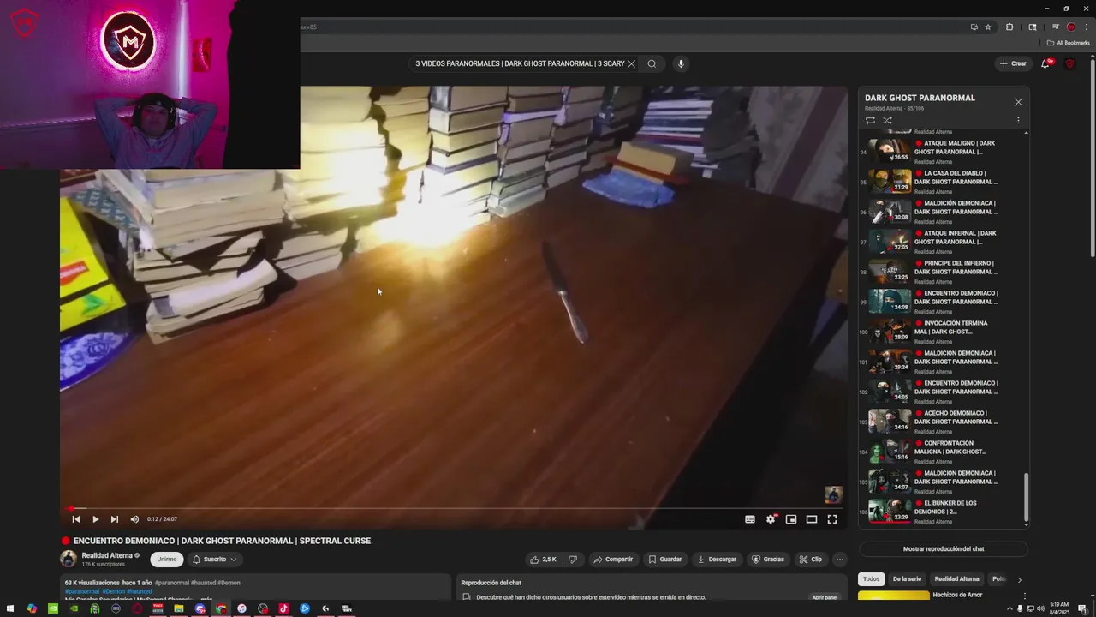
Task: Click taskbar volume speaker icon
Action: pos(1040,608)
